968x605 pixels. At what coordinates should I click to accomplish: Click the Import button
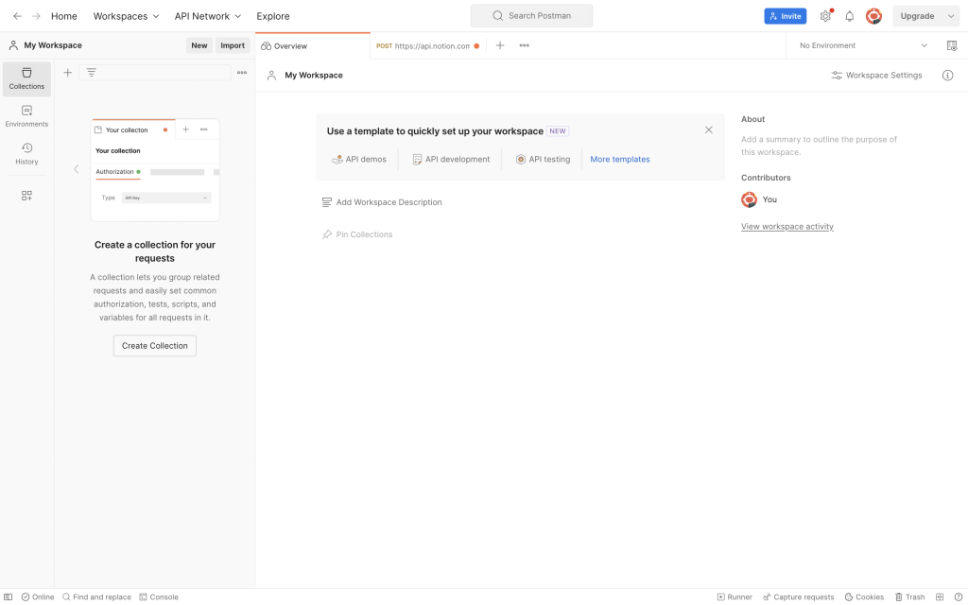pyautogui.click(x=233, y=45)
